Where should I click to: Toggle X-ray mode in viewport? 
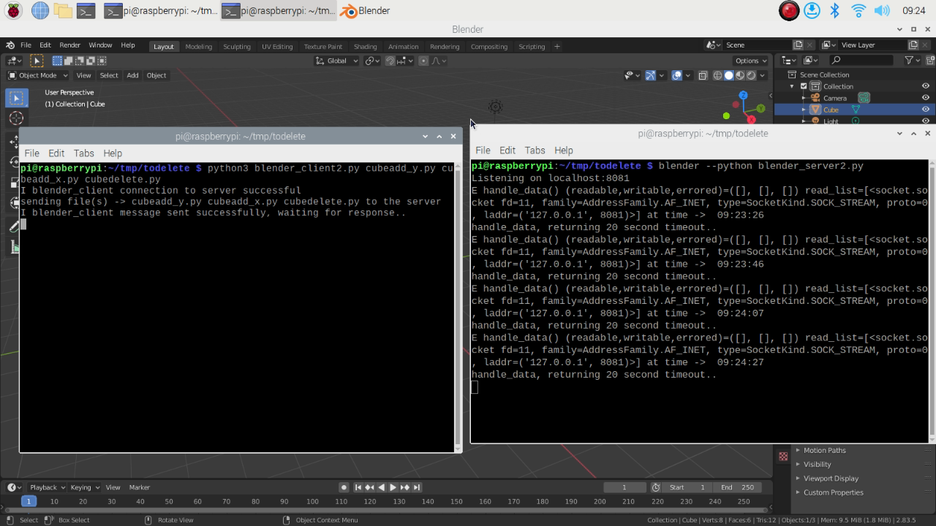702,75
